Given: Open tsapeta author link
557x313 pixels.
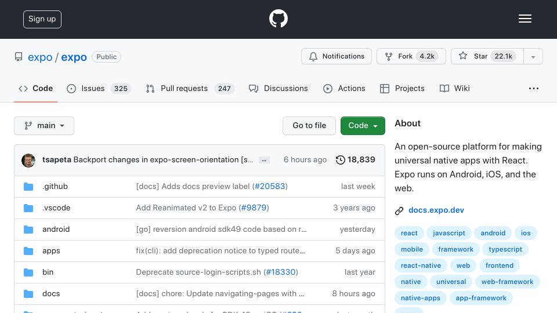Looking at the screenshot, I should tap(56, 160).
